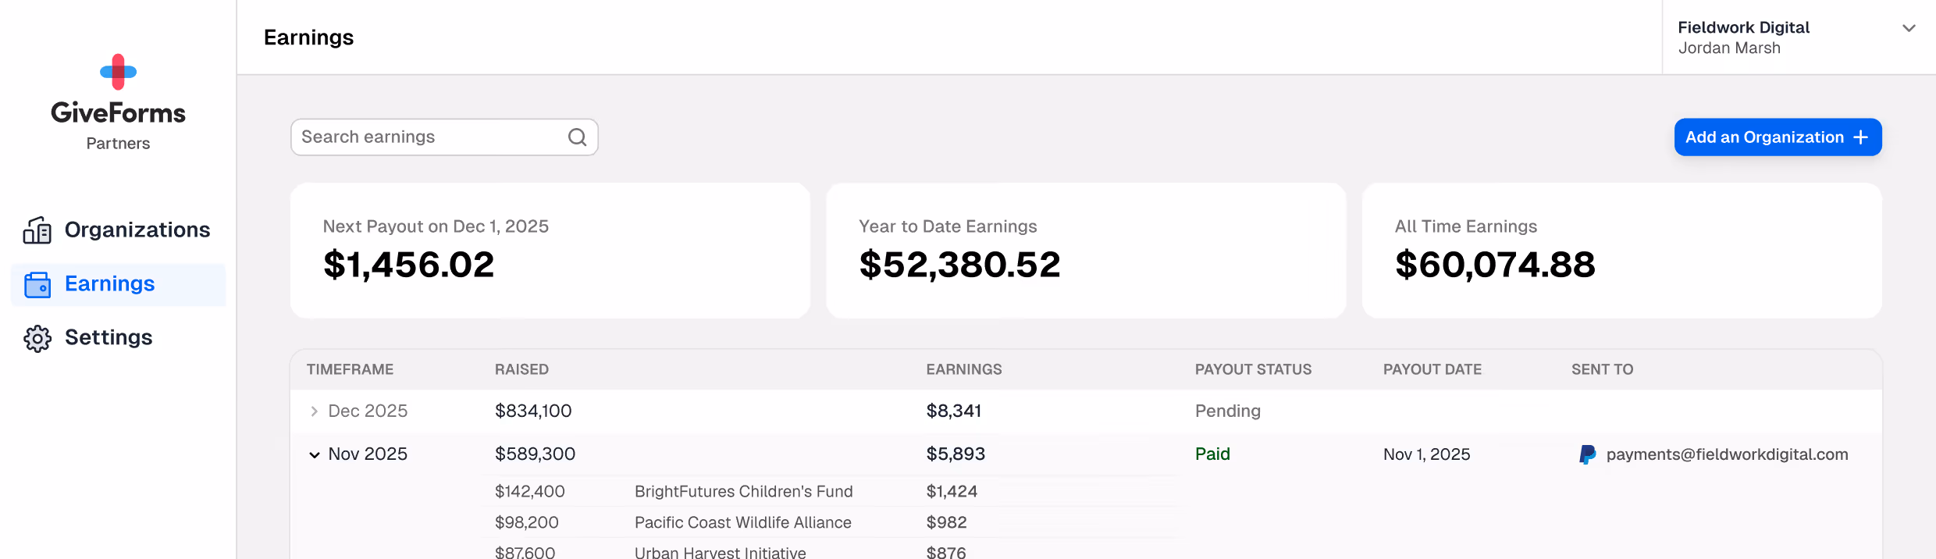Click BrightFutures Children's Fund row name

[743, 492]
